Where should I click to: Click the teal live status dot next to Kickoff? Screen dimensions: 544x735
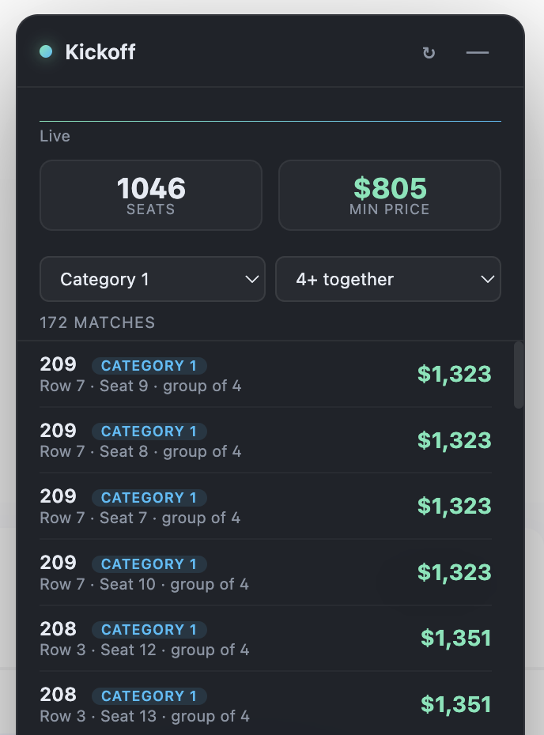[45, 53]
